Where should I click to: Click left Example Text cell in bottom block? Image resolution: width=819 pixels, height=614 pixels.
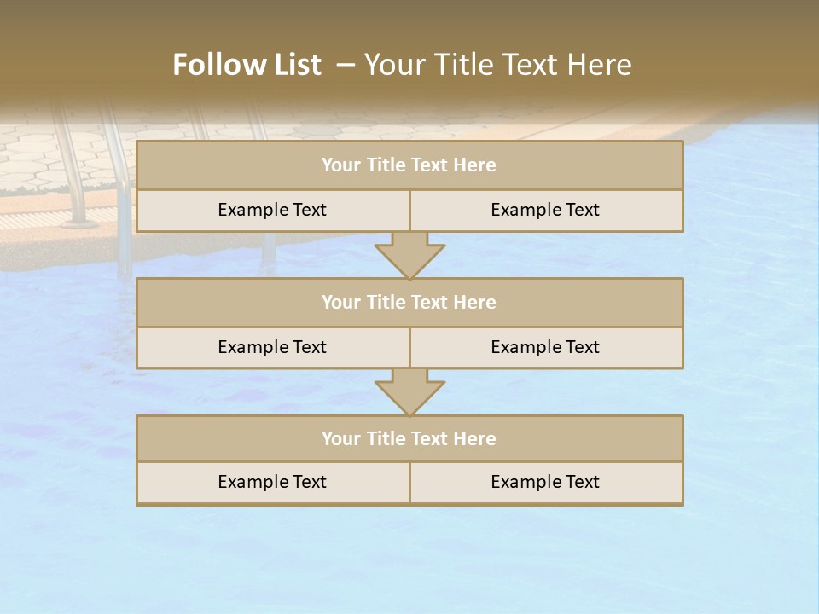273,482
